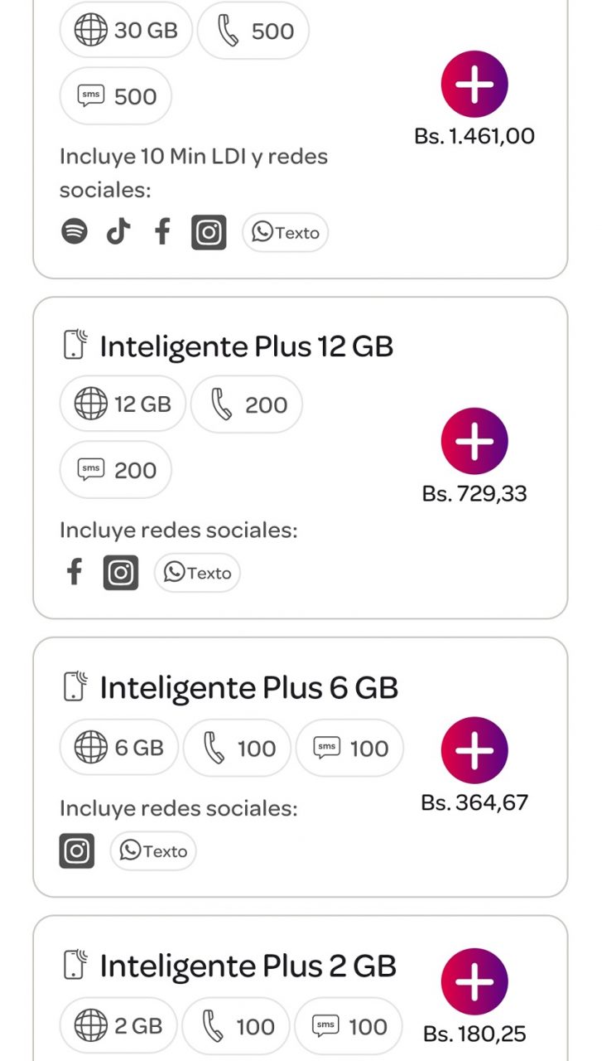
Task: Open the Inteligente Plus 2 GB title
Action: pyautogui.click(x=248, y=966)
